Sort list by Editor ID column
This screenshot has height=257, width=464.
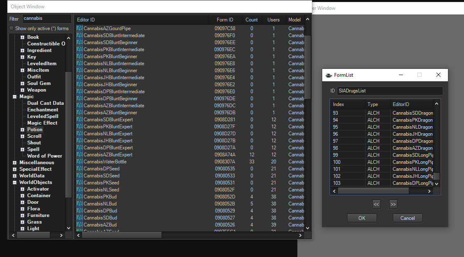point(141,20)
